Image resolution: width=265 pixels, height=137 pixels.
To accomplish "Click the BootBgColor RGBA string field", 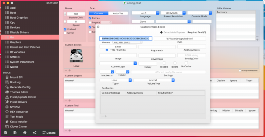I will click(x=191, y=55).
